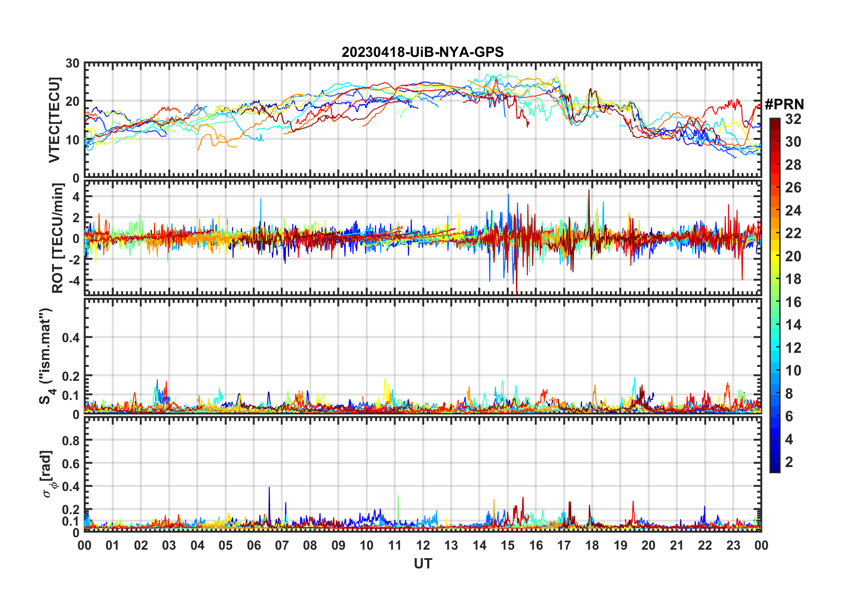Click the ROT [TECU/min] y-axis label
The height and width of the screenshot is (591, 846).
click(58, 238)
